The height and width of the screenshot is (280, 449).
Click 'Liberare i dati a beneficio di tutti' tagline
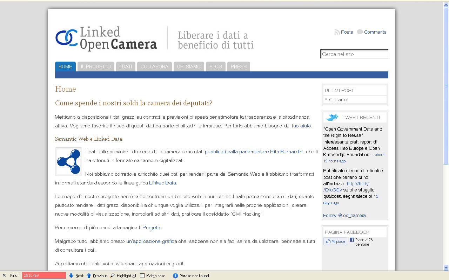216,40
